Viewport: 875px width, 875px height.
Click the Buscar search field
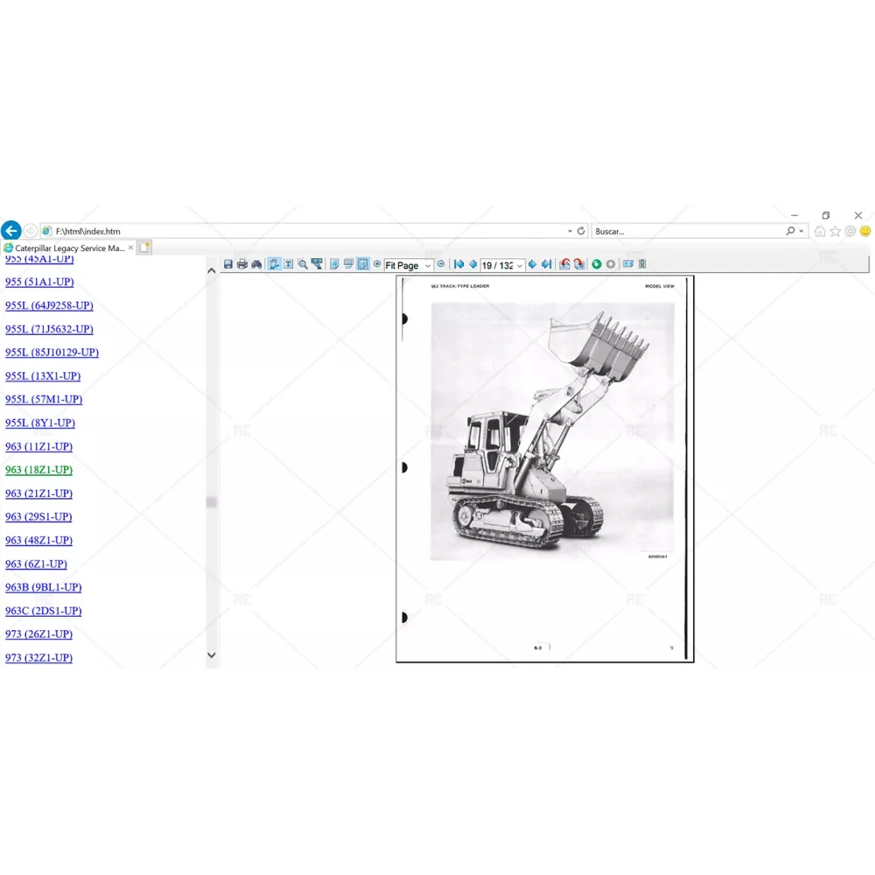click(x=687, y=231)
